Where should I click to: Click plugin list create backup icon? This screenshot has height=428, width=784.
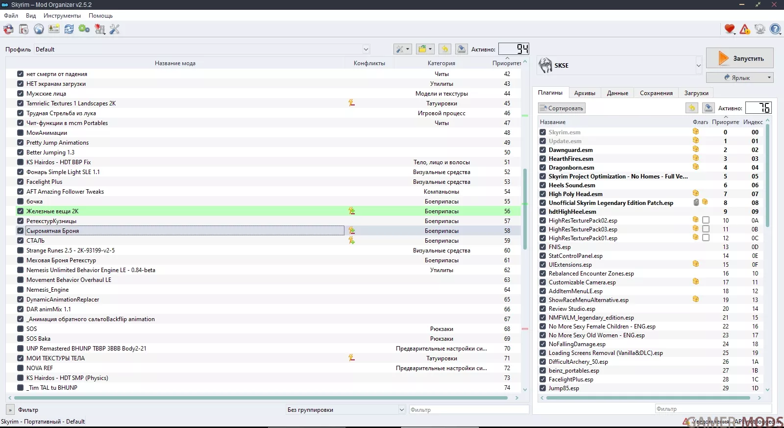point(708,108)
